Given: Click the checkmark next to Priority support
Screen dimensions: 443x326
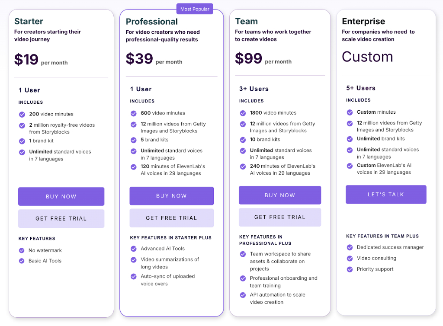Looking at the screenshot, I should (350, 269).
